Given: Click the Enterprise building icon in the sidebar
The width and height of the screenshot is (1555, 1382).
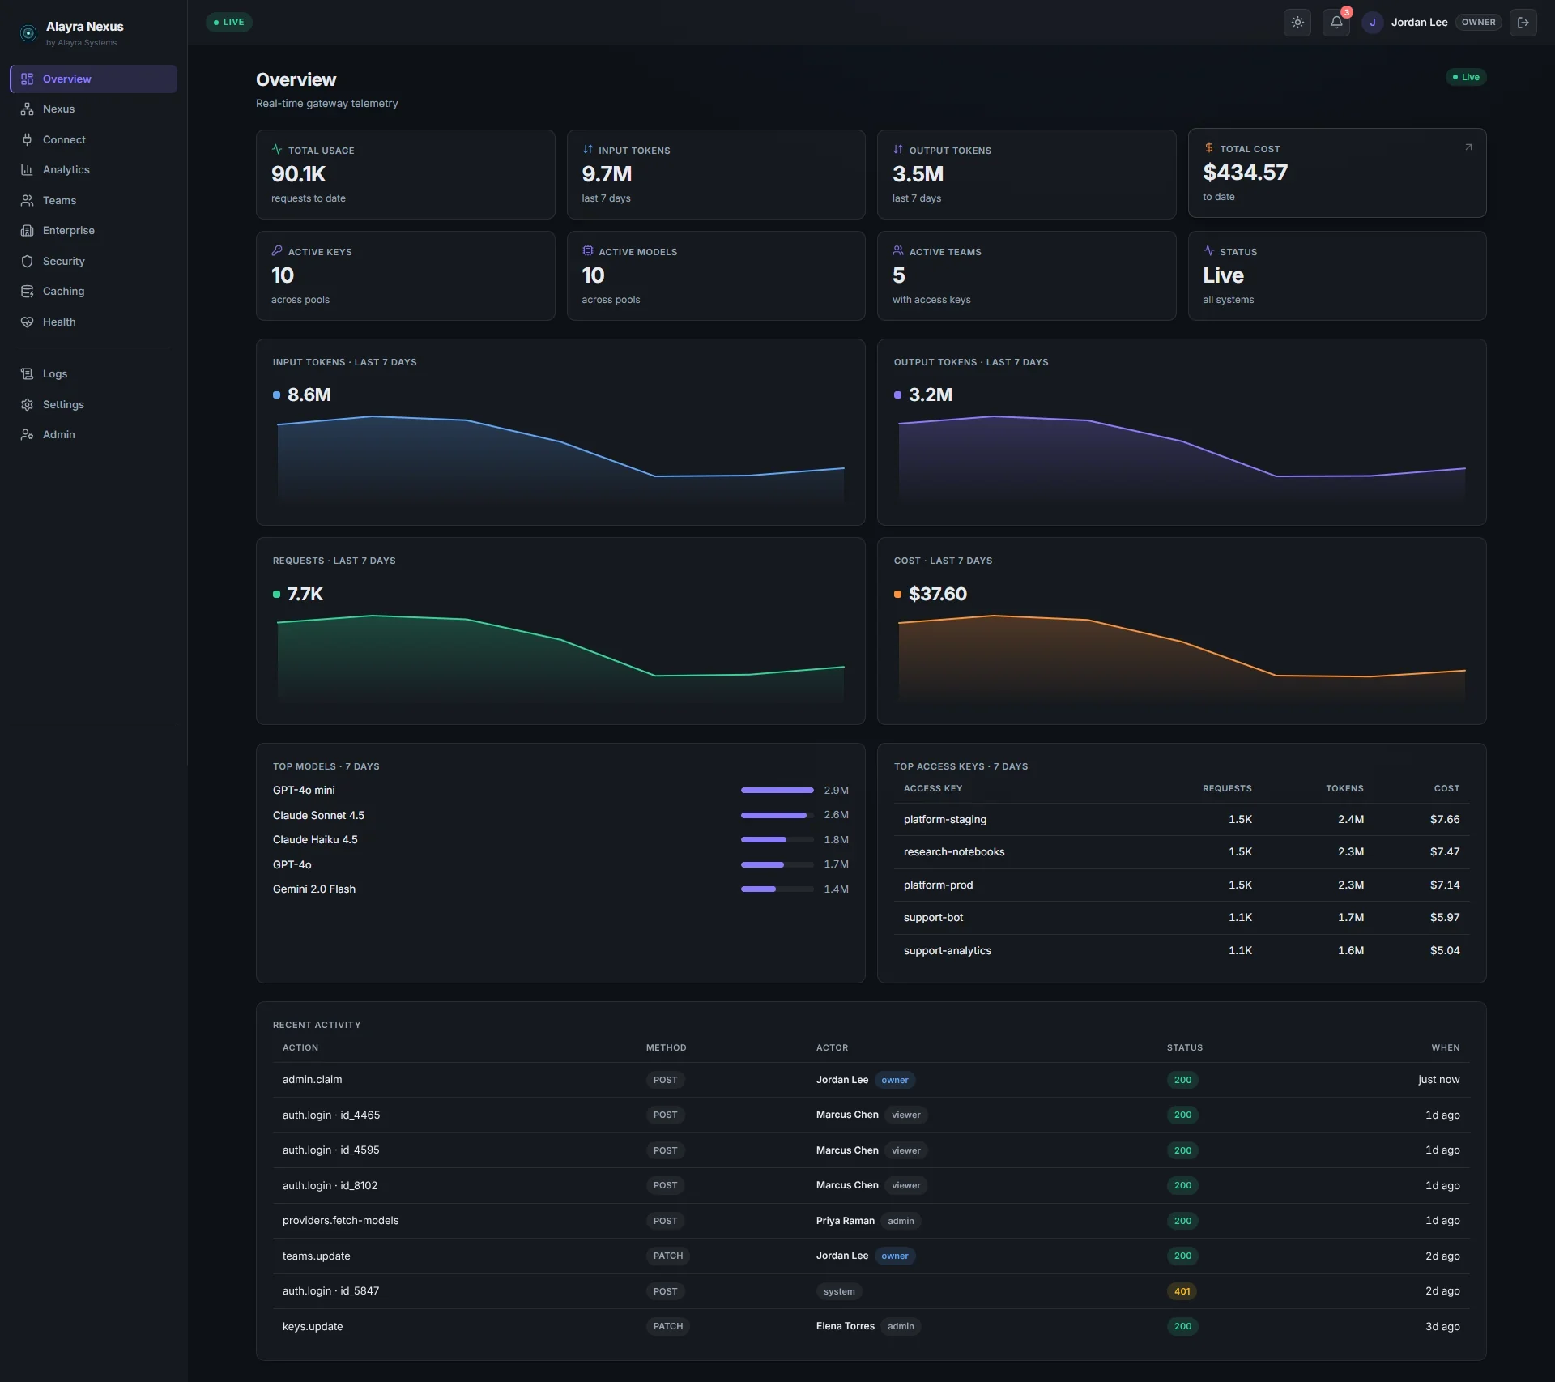Looking at the screenshot, I should 27,231.
